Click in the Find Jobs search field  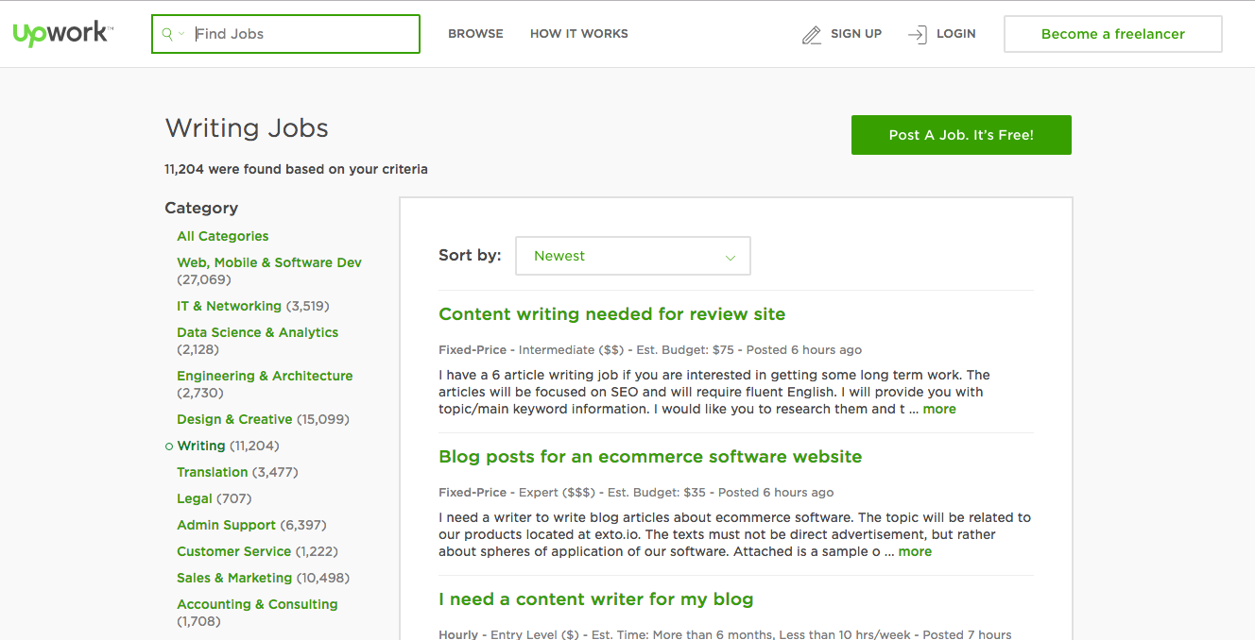click(302, 34)
